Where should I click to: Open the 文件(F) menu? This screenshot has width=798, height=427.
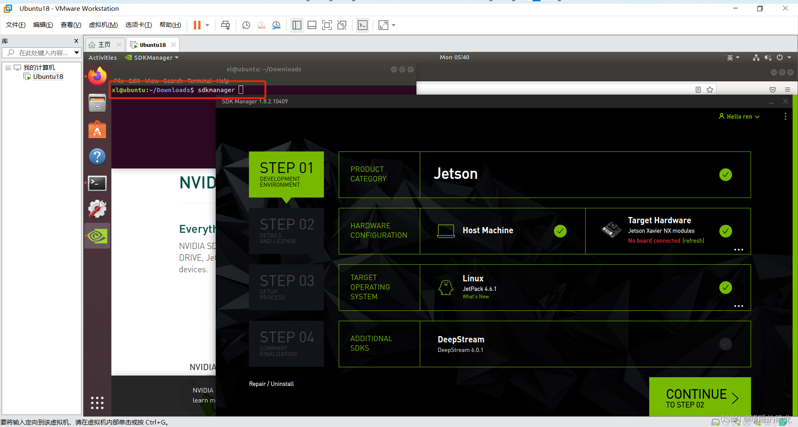16,25
